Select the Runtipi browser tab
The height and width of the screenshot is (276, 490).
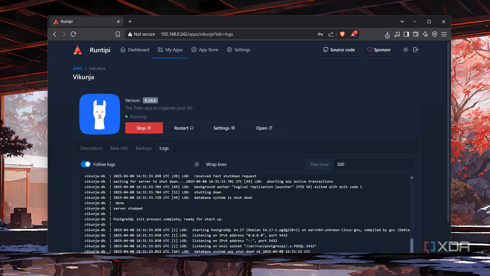point(87,22)
